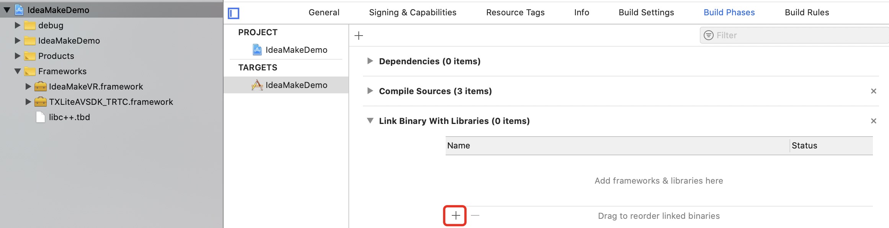Screen dimensions: 889x228
Task: Switch to the Build Settings tab
Action: (x=646, y=13)
